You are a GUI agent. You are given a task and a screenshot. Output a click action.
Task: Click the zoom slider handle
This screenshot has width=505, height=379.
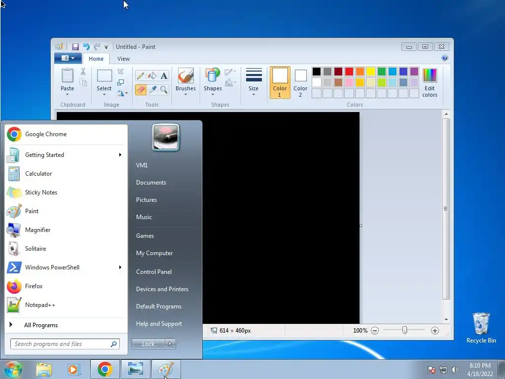[404, 330]
